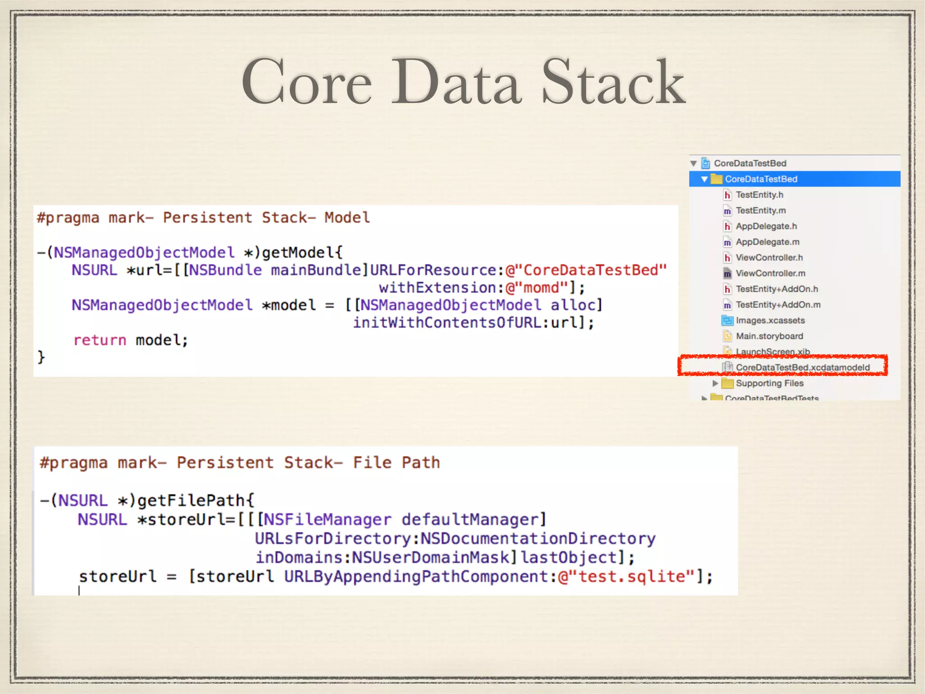Select ViewController.h in file list
The image size is (925, 694).
[769, 258]
